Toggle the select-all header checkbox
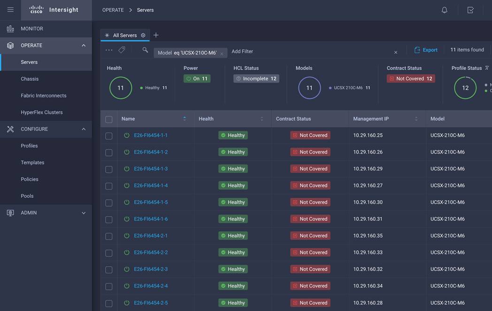This screenshot has height=311, width=492. (x=109, y=119)
